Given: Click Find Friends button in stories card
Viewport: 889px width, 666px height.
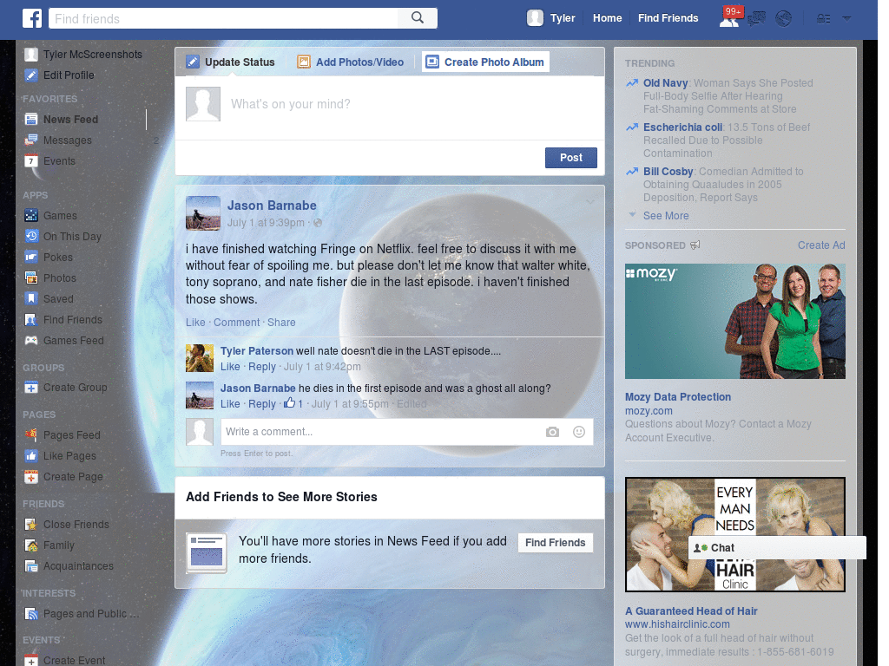Looking at the screenshot, I should pos(555,543).
